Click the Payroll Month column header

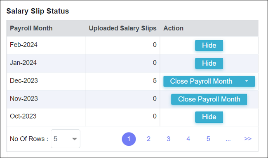tap(31, 28)
